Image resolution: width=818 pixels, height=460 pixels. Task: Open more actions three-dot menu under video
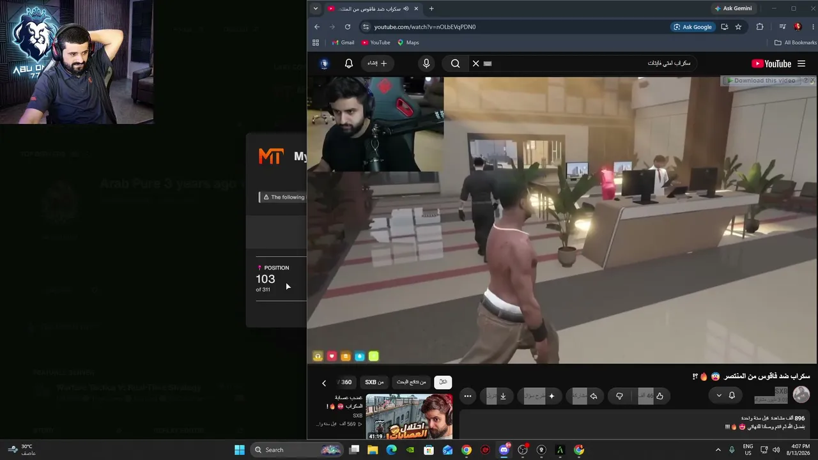click(468, 396)
